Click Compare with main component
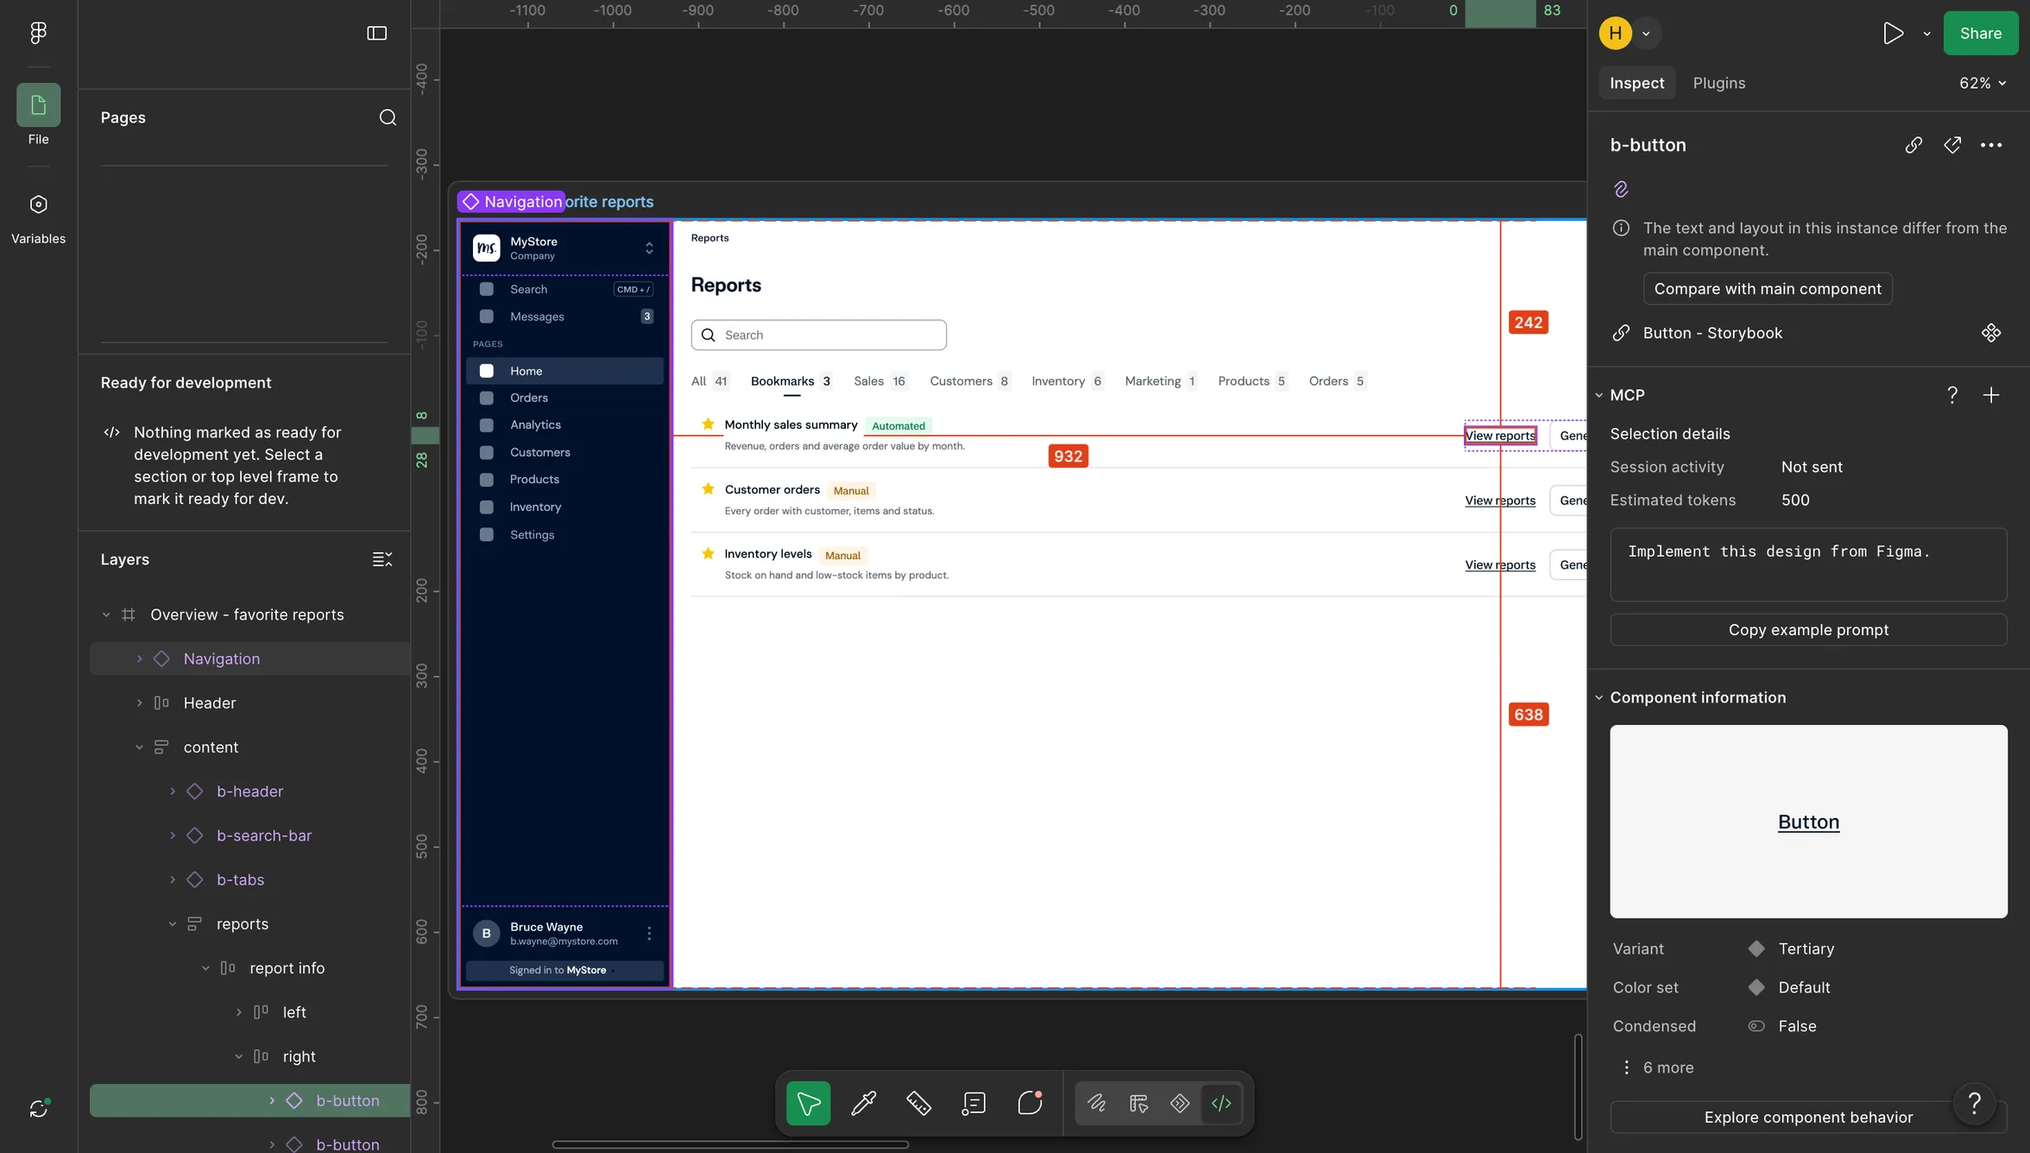This screenshot has width=2030, height=1153. (1768, 288)
